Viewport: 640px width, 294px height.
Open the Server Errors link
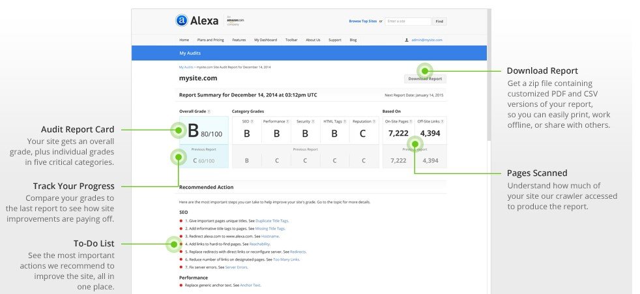click(237, 267)
